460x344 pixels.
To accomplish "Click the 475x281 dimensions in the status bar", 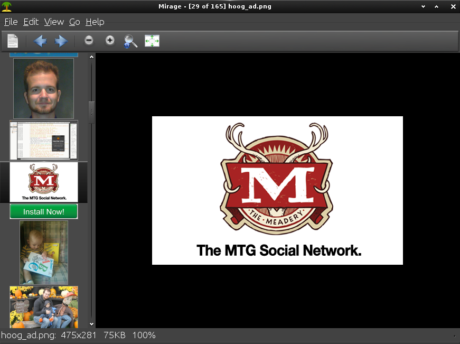I will 79,335.
